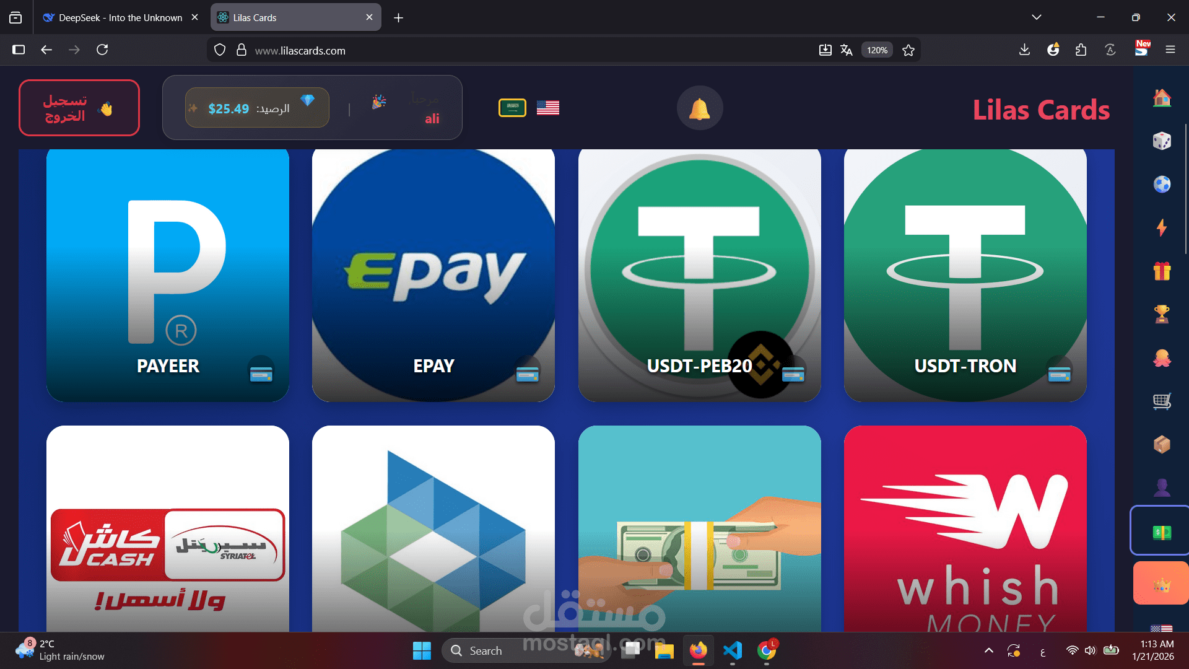This screenshot has height=669, width=1189.
Task: Open the notifications bell
Action: 699,108
